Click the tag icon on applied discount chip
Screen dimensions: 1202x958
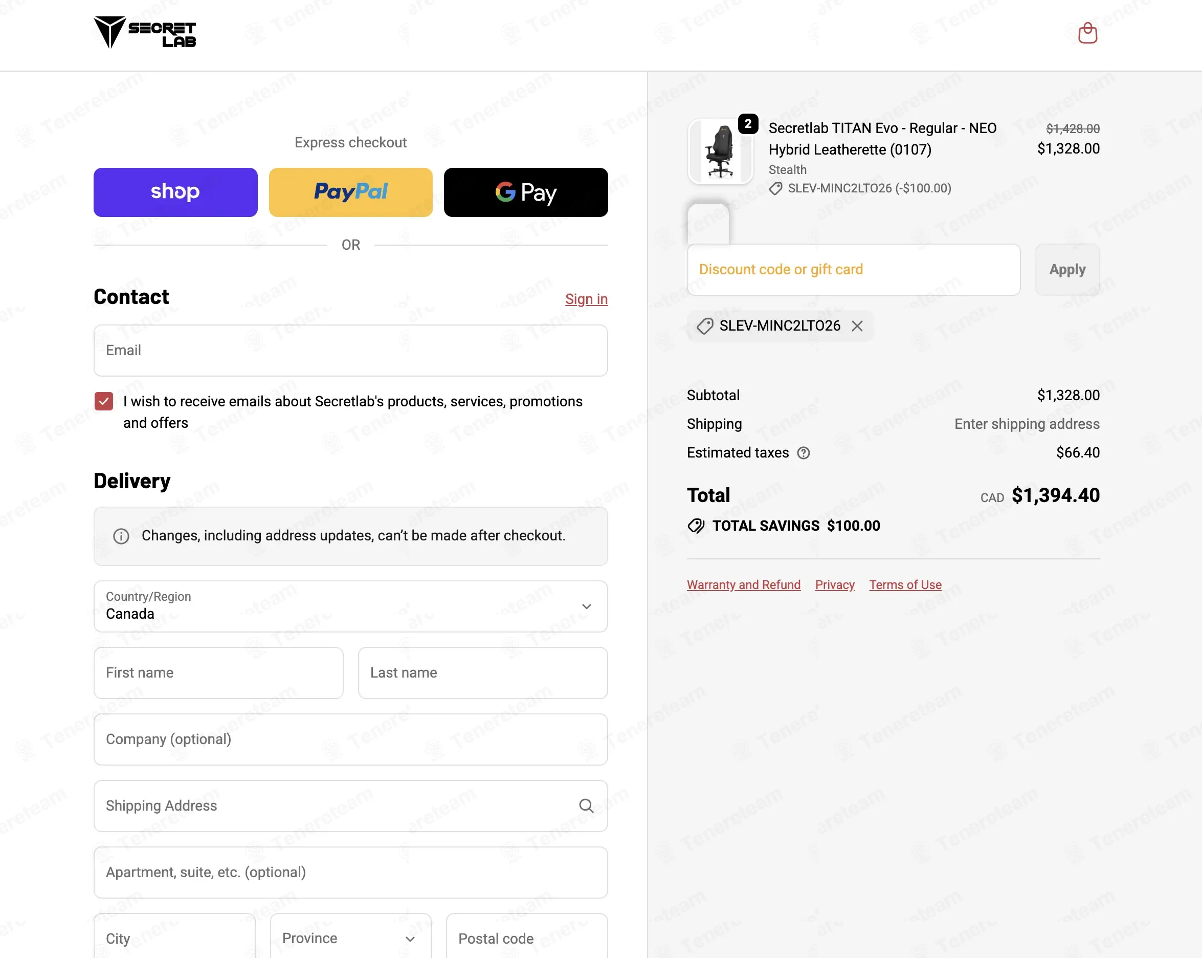coord(705,326)
